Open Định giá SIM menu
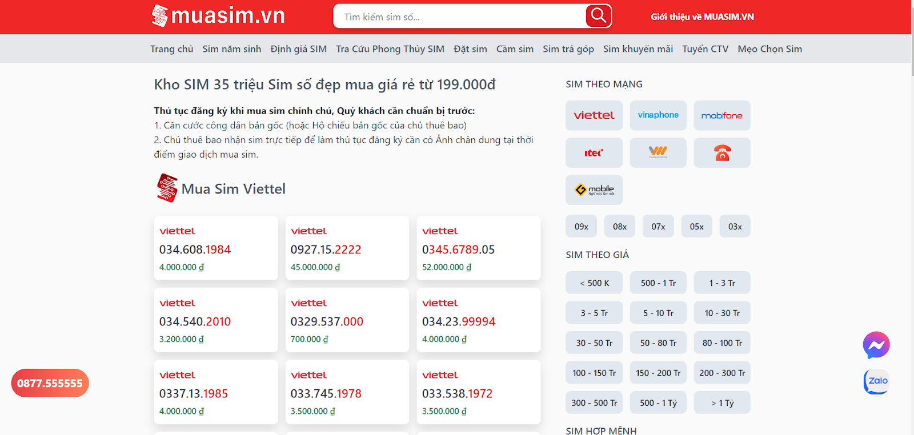The image size is (914, 435). [298, 49]
